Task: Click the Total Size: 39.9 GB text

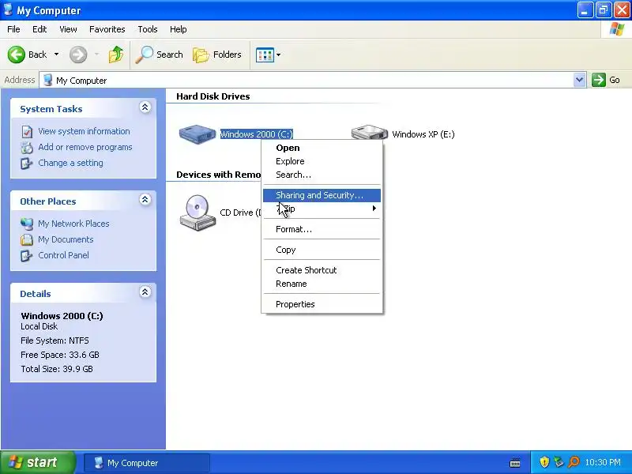Action: point(57,369)
